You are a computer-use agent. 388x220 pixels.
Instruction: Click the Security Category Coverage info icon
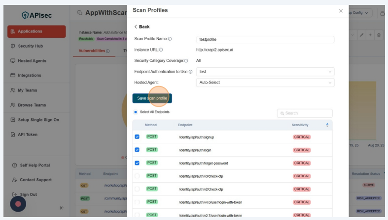click(x=186, y=60)
